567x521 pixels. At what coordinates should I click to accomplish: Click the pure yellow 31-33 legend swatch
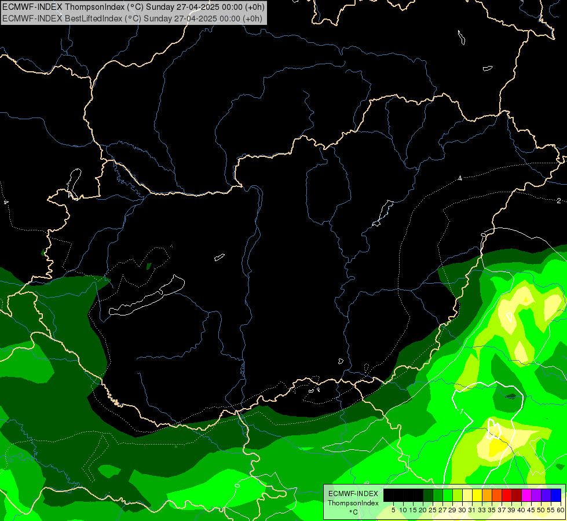point(477,495)
